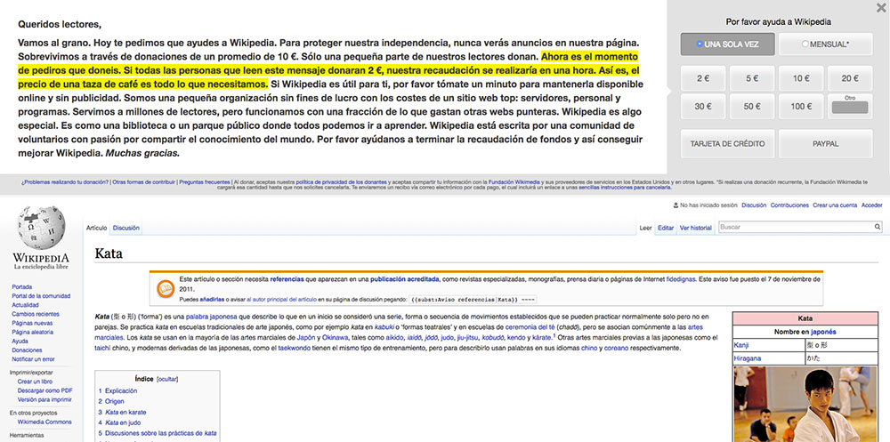Screen dimensions: 890x442
Task: Pay with TARJETA DE CRÉDITO button
Action: coord(727,143)
